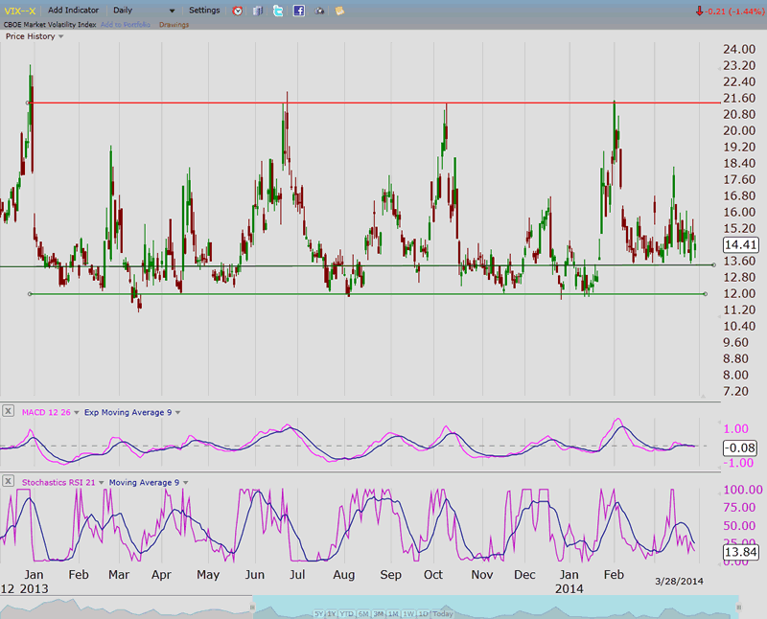
Task: Click the Facebook share icon
Action: (x=299, y=11)
